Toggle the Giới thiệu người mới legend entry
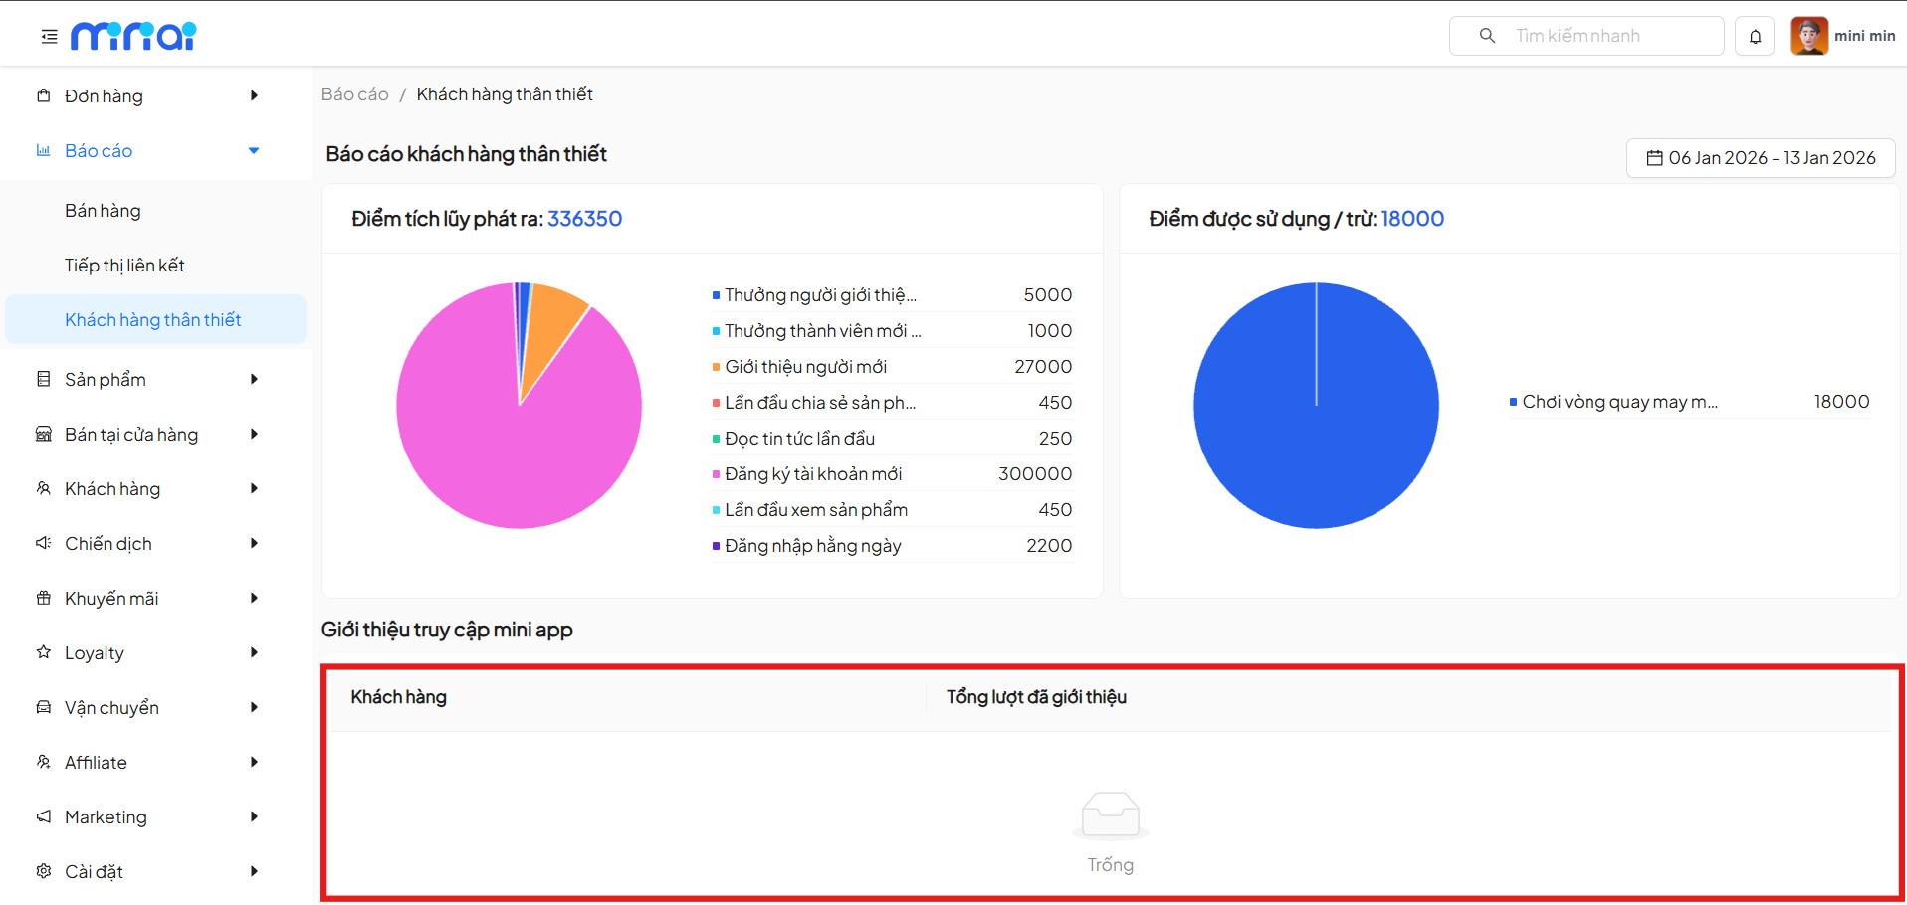1907x905 pixels. coord(804,367)
